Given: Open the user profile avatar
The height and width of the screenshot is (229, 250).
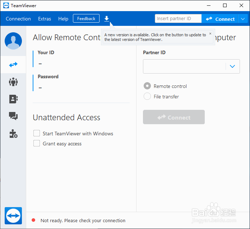Looking at the screenshot, I should click(x=13, y=41).
